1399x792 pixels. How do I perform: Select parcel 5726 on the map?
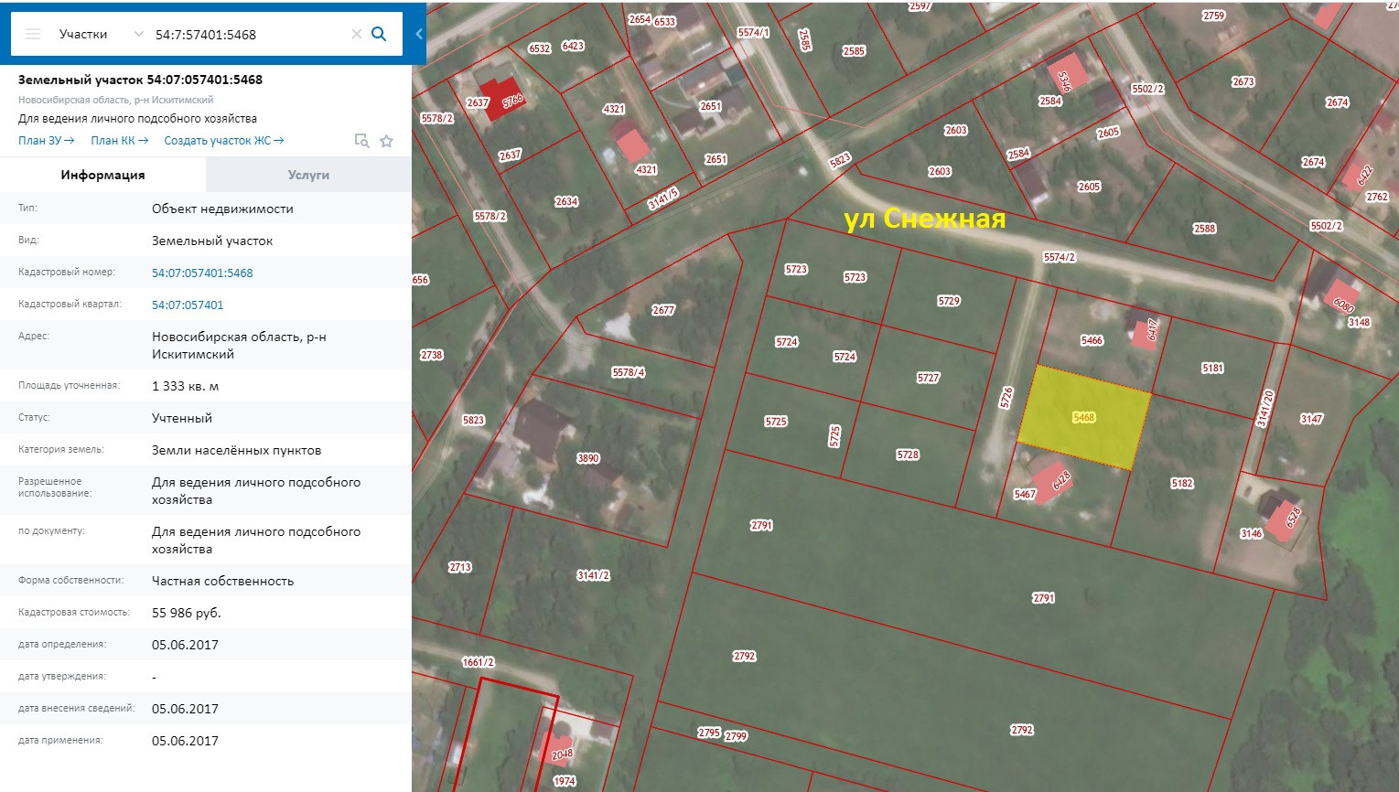pyautogui.click(x=1006, y=398)
